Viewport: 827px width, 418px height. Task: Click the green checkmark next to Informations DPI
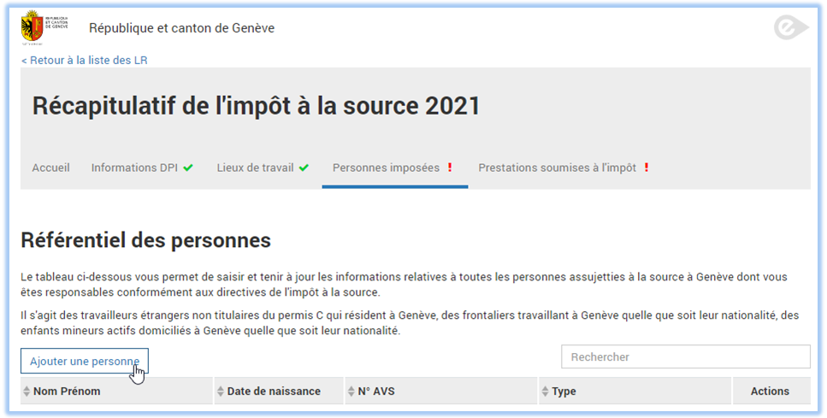coord(188,168)
